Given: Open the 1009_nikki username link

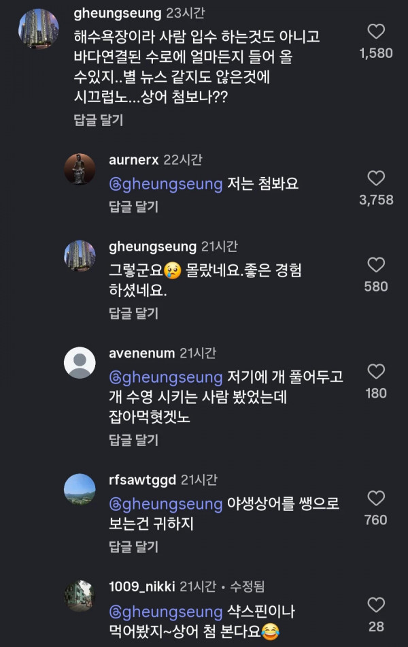Looking at the screenshot, I should [x=141, y=586].
